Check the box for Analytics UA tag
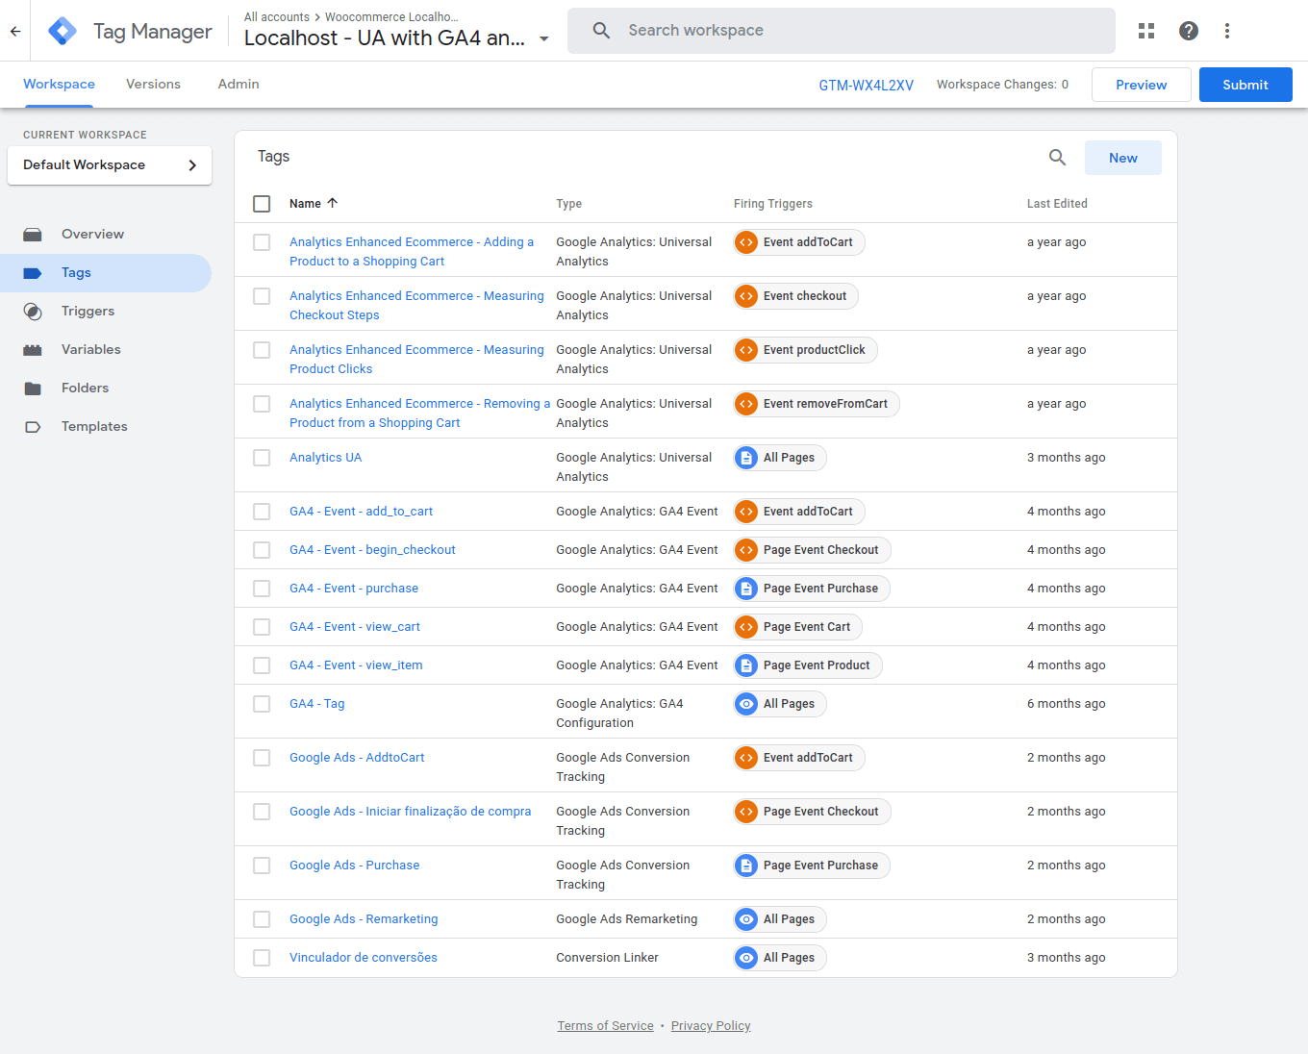The width and height of the screenshot is (1308, 1054). coord(262,458)
